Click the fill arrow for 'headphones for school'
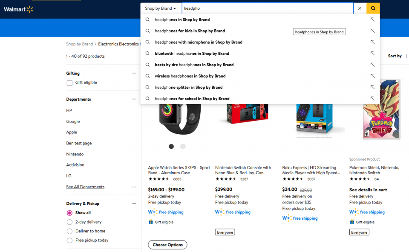409x252 pixels. (372, 99)
